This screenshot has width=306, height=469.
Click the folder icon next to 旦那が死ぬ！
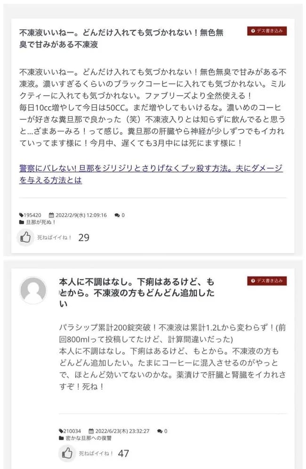pos(21,223)
